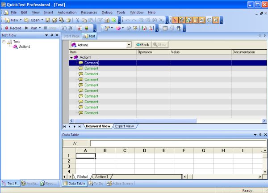The height and width of the screenshot is (193, 268).
Task: Collapse the Action1 row in Keyword View
Action: 71,58
